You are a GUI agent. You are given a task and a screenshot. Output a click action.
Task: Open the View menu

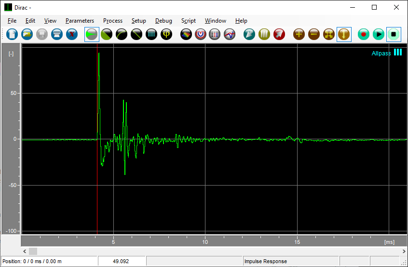click(x=50, y=21)
